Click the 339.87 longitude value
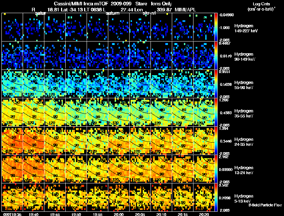Image resolution: width=284 pixels, height=216 pixels. tap(164, 10)
